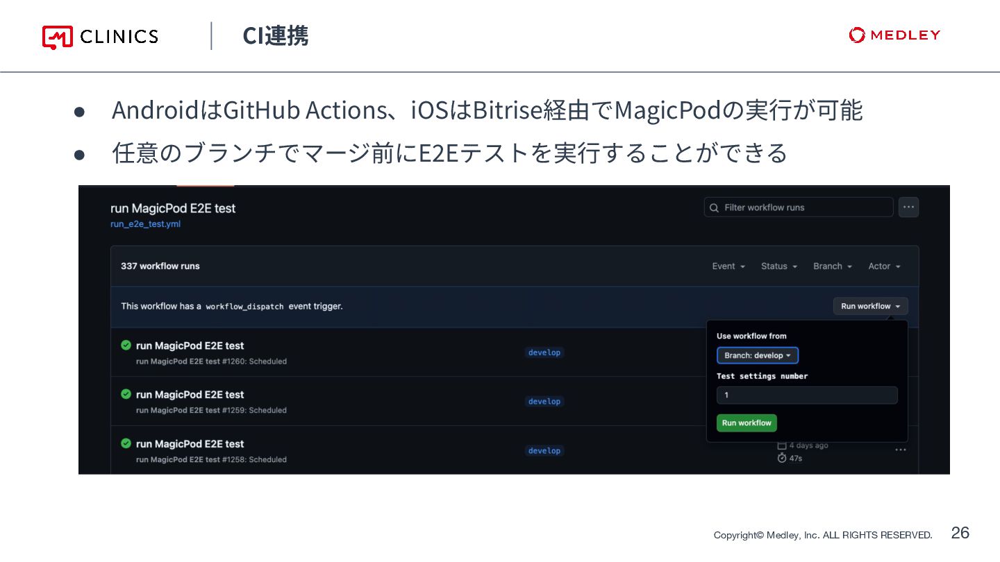Viewport: 1000px width, 562px height.
Task: Click the Test settings number input field
Action: click(807, 395)
